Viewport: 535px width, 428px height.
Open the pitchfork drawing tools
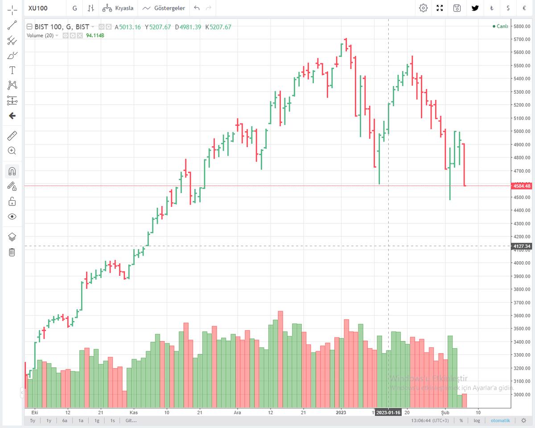pos(12,41)
